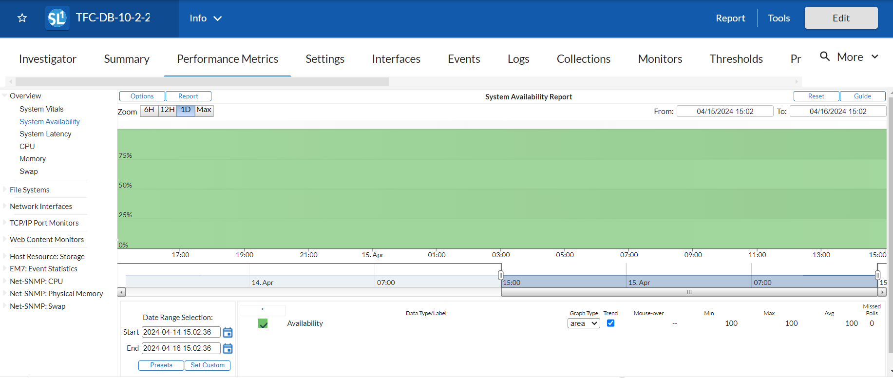The width and height of the screenshot is (893, 378).
Task: Switch to the Thresholds tab
Action: [x=736, y=59]
